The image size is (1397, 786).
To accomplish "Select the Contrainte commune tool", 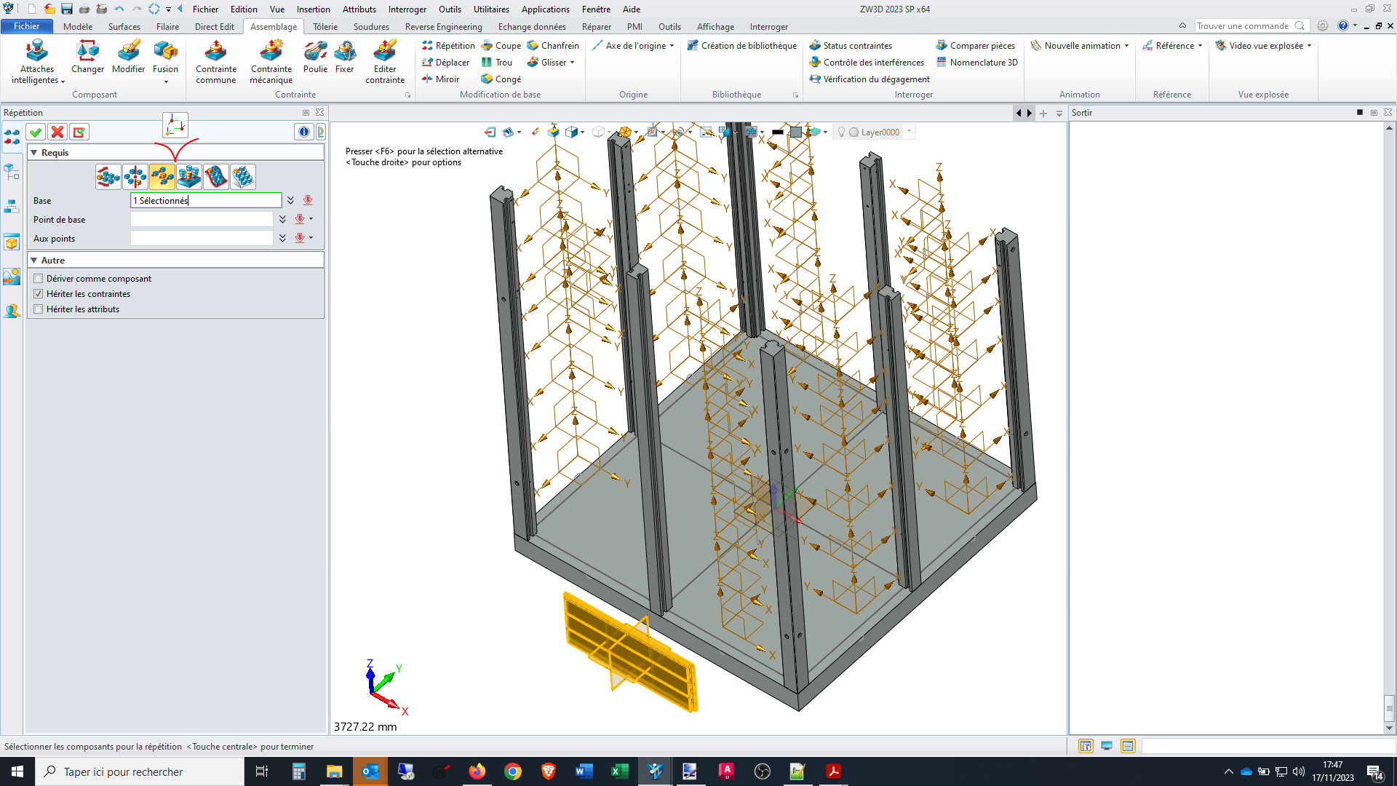I will point(216,61).
